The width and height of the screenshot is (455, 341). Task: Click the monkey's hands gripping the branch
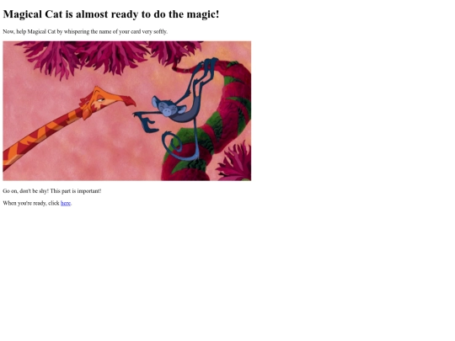click(x=210, y=63)
